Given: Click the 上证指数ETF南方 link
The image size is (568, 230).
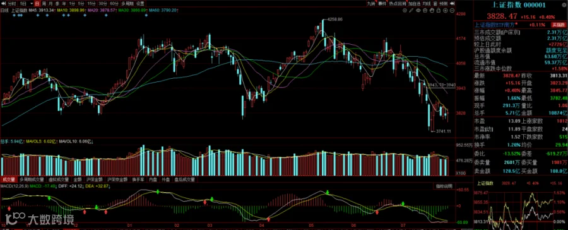Looking at the screenshot, I should point(495,25).
